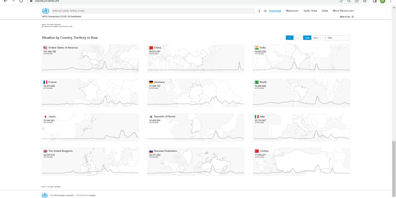Toggle the metric to Deaths
The width and height of the screenshot is (396, 198).
316,38
